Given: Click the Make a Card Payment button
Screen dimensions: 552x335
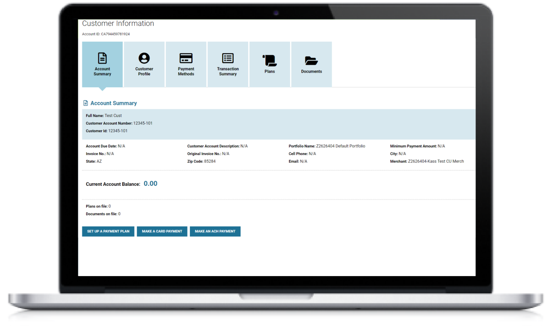Looking at the screenshot, I should tap(162, 231).
